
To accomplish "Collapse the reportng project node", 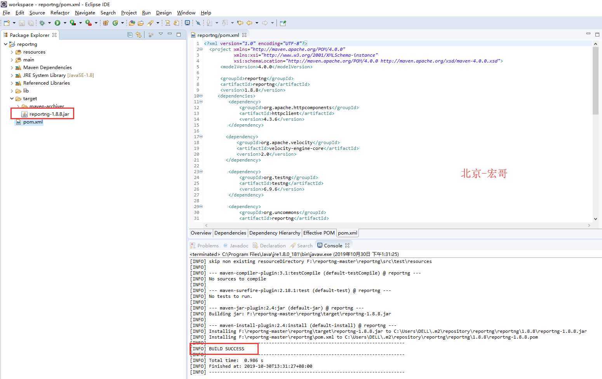I will (x=5, y=44).
